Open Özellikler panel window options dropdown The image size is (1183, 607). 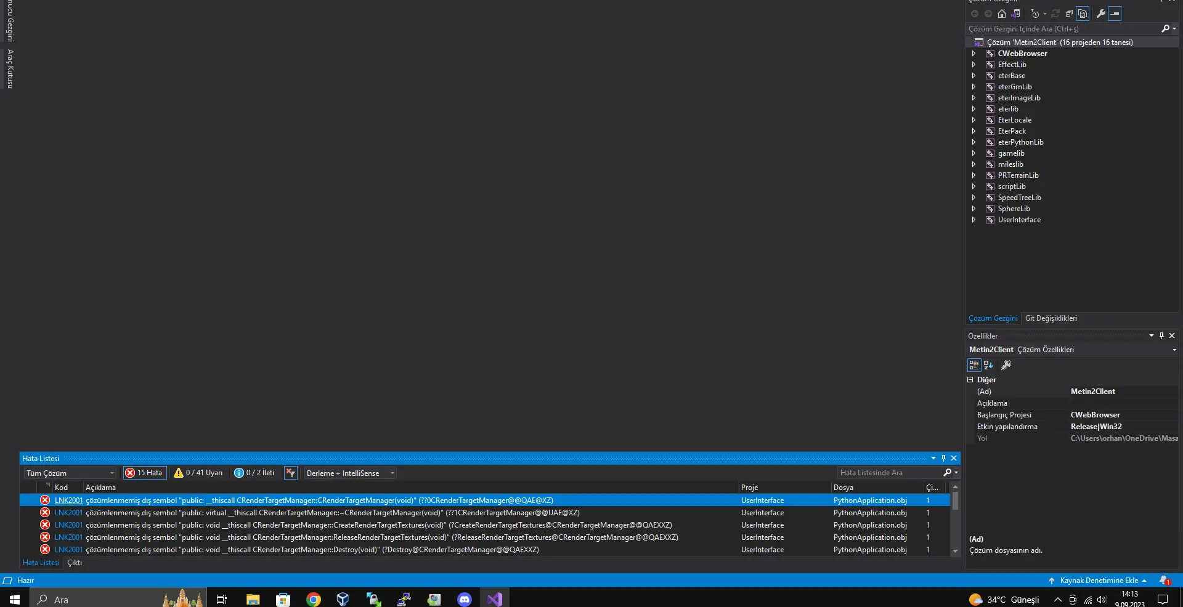click(x=1151, y=336)
